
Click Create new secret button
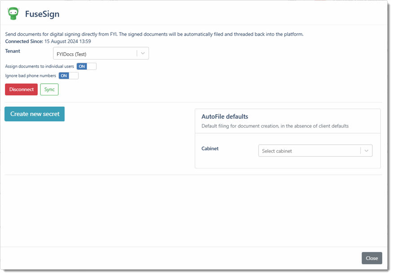(x=35, y=114)
